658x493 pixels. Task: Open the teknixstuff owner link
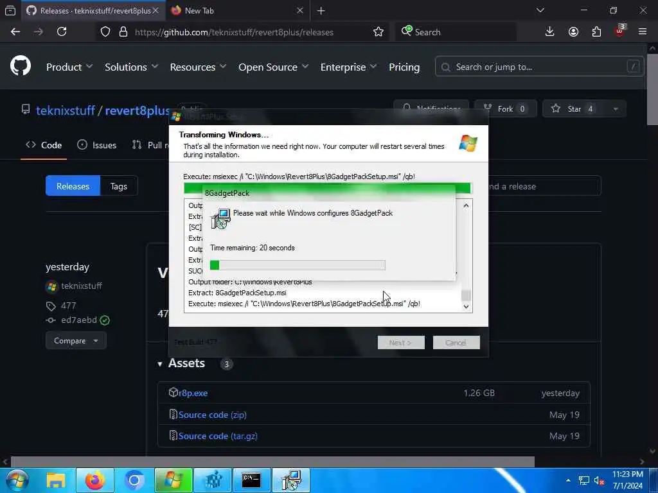tap(66, 110)
